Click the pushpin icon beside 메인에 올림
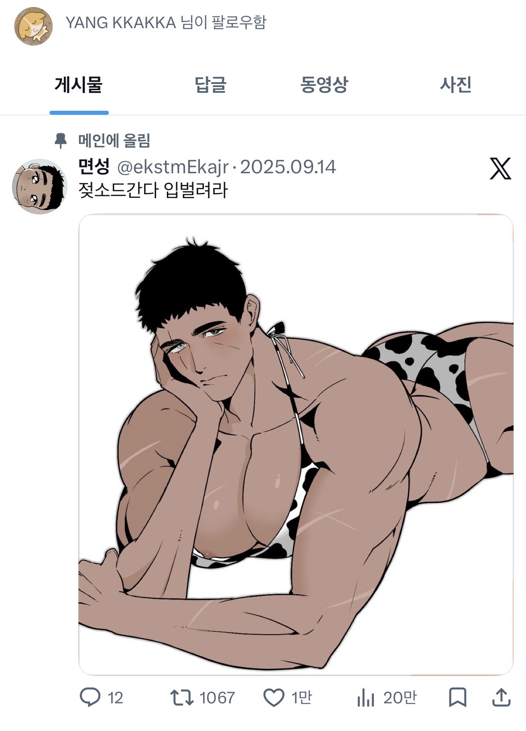This screenshot has height=731, width=526. click(x=61, y=141)
